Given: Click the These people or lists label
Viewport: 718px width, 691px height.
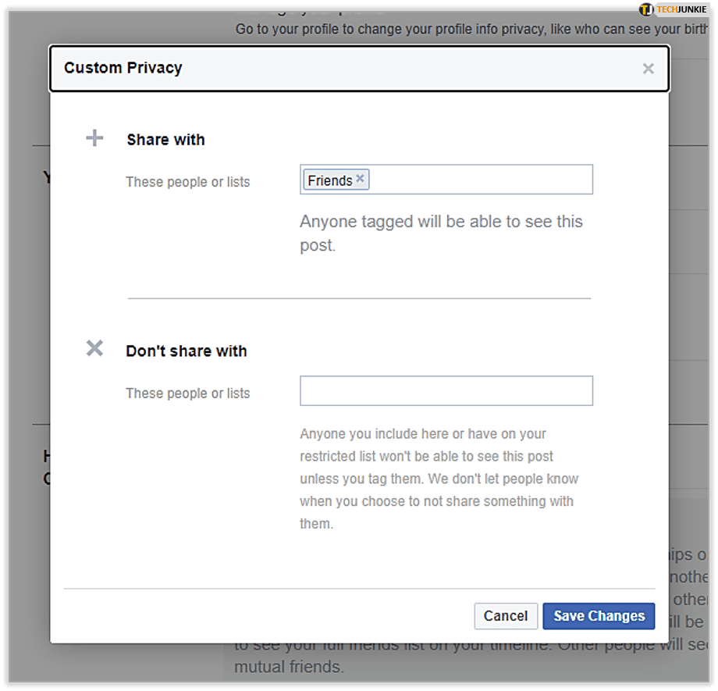Looking at the screenshot, I should (187, 181).
